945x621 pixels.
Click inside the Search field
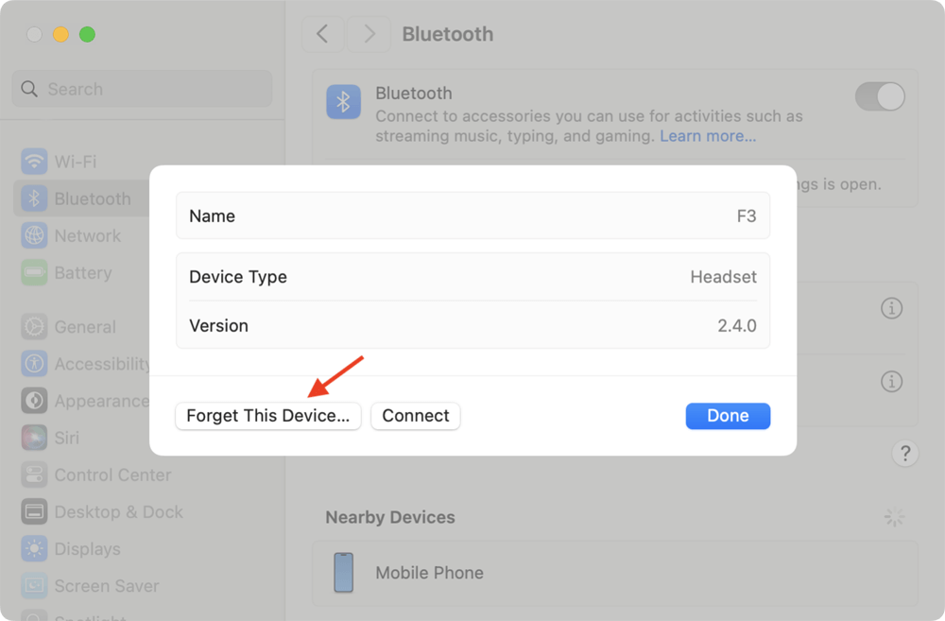coord(141,88)
